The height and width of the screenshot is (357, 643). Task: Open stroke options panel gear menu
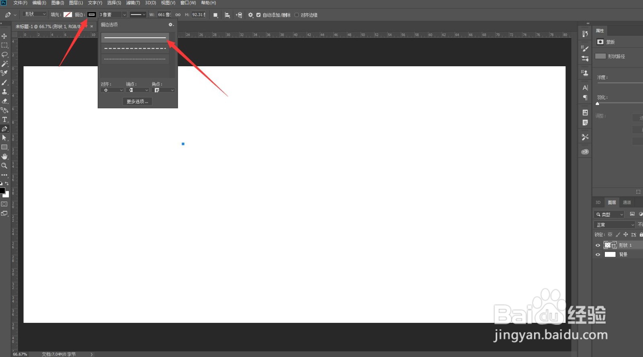point(171,24)
